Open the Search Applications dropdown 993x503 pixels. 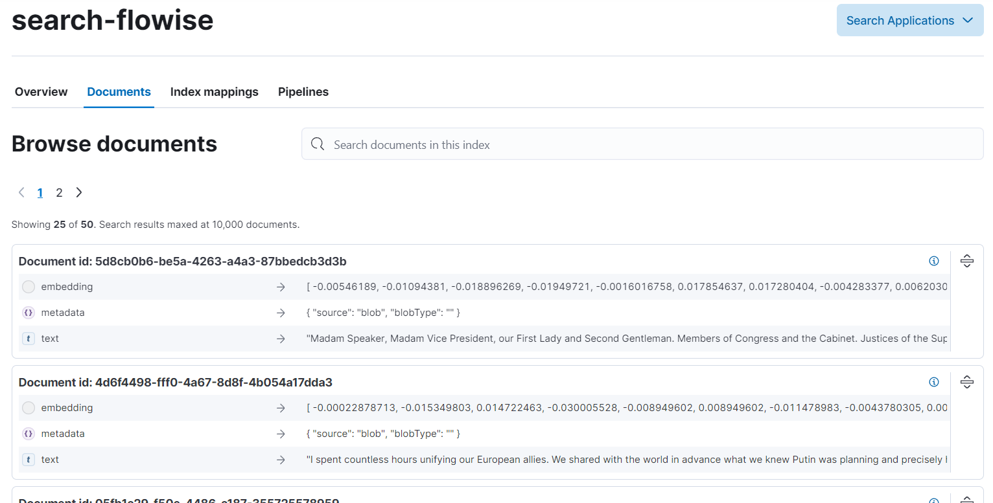[x=909, y=21]
